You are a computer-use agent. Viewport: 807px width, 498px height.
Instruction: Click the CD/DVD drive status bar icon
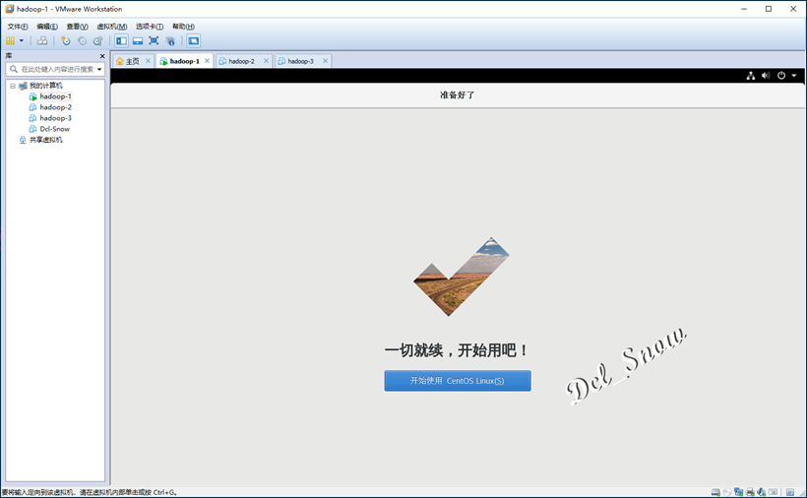(726, 492)
